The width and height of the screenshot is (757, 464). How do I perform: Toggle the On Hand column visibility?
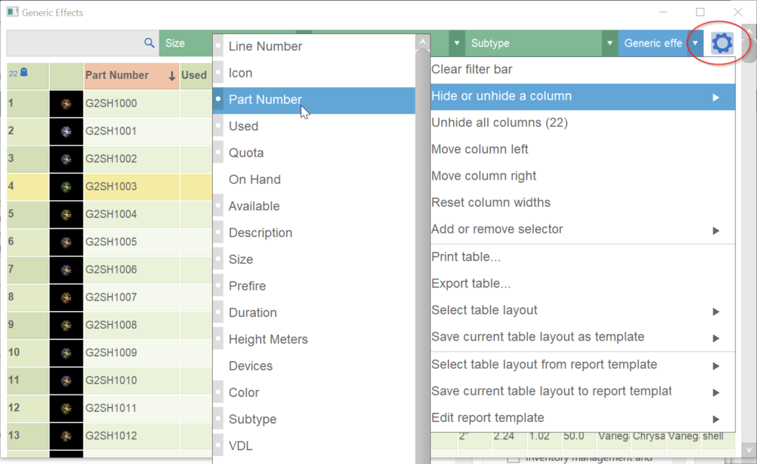[254, 180]
